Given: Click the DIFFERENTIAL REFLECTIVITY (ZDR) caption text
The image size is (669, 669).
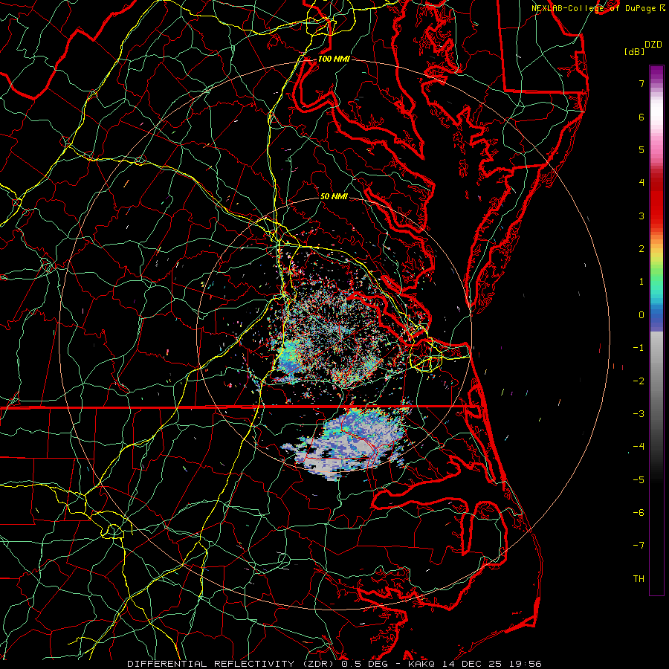Looking at the screenshot, I should click(x=232, y=664).
